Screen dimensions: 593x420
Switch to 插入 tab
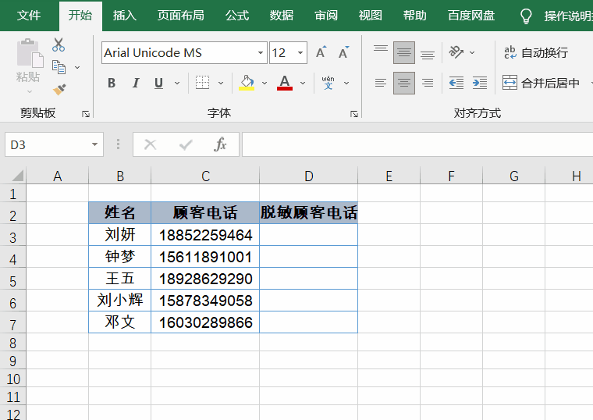pyautogui.click(x=124, y=16)
